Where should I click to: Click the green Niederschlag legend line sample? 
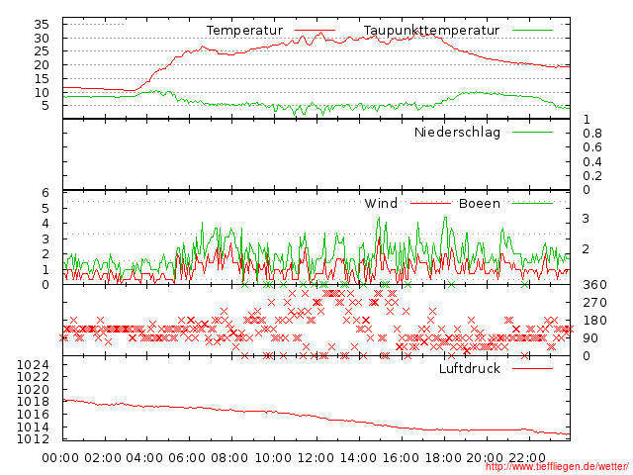[x=532, y=132]
